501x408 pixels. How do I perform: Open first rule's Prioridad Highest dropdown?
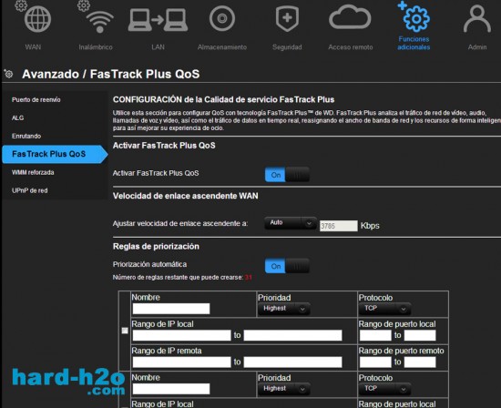283,309
